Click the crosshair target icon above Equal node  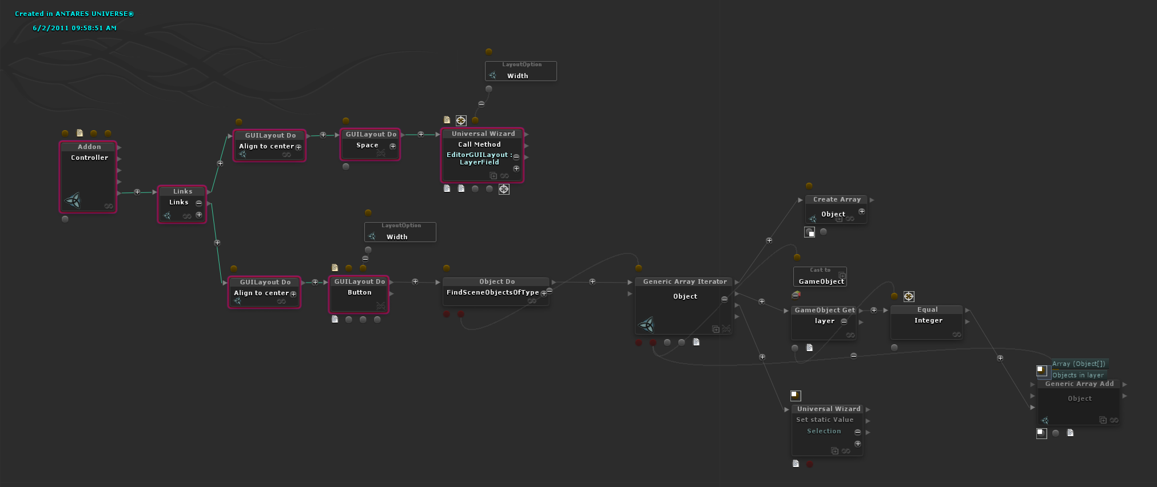pos(909,296)
